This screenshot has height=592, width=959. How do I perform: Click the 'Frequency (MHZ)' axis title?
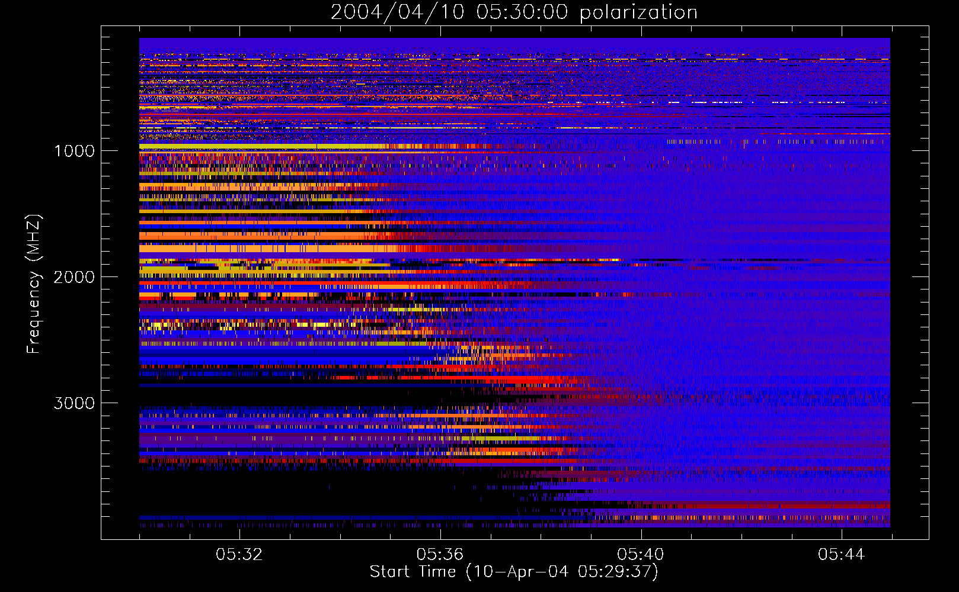tap(34, 284)
